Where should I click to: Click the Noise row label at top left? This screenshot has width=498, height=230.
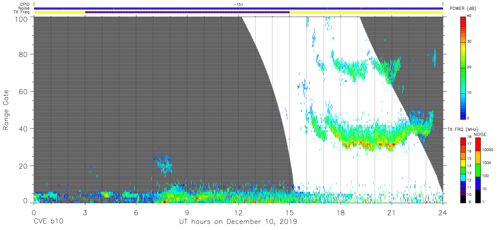[24, 8]
